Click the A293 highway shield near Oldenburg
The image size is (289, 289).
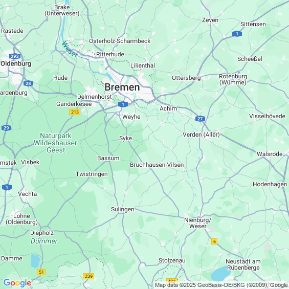pyautogui.click(x=15, y=56)
